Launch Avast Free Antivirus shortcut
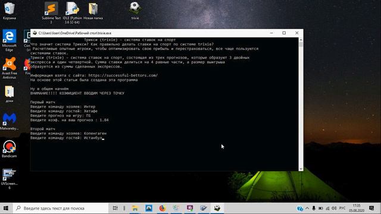The width and height of the screenshot is (381, 214). point(10,68)
